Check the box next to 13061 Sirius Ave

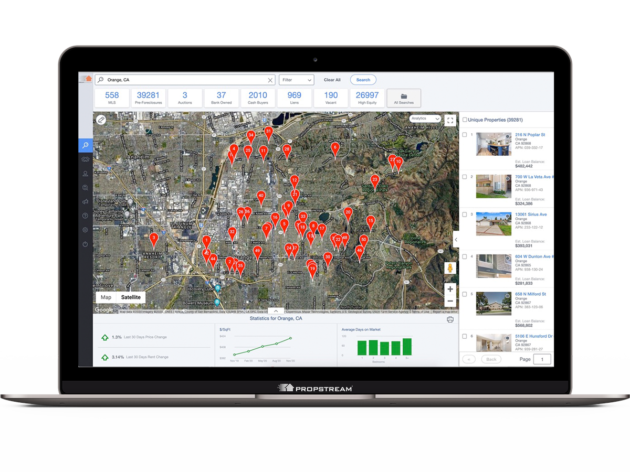464,214
